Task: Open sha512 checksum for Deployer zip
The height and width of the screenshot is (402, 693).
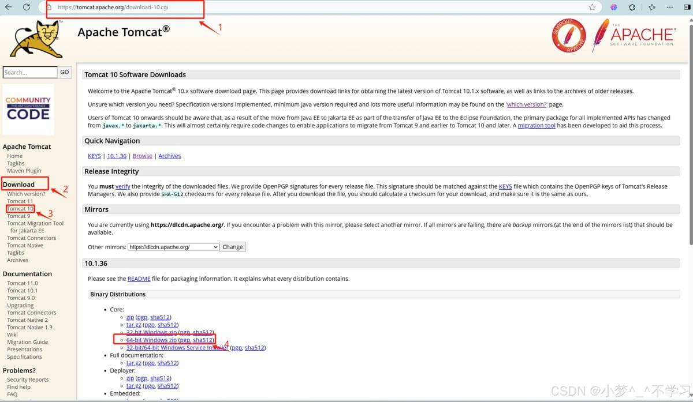Action: tap(160, 378)
